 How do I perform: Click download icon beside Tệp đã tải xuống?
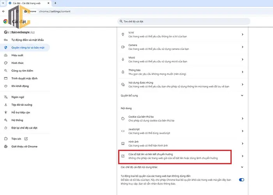(6, 105)
